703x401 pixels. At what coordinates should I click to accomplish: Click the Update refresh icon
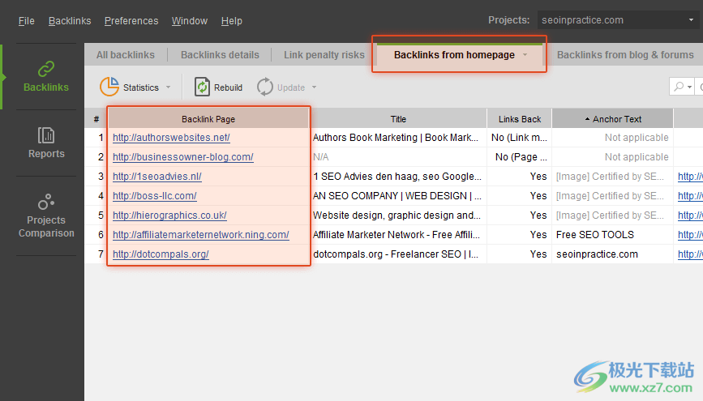tap(264, 87)
